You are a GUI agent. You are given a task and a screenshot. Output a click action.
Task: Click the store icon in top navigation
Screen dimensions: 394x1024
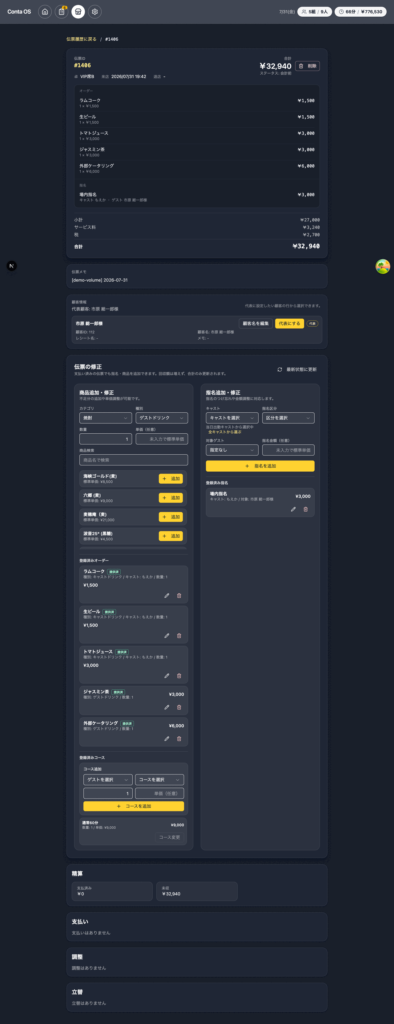[78, 12]
